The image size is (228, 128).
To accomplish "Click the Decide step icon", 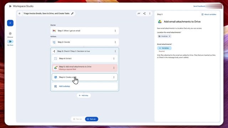I will pos(54,42).
